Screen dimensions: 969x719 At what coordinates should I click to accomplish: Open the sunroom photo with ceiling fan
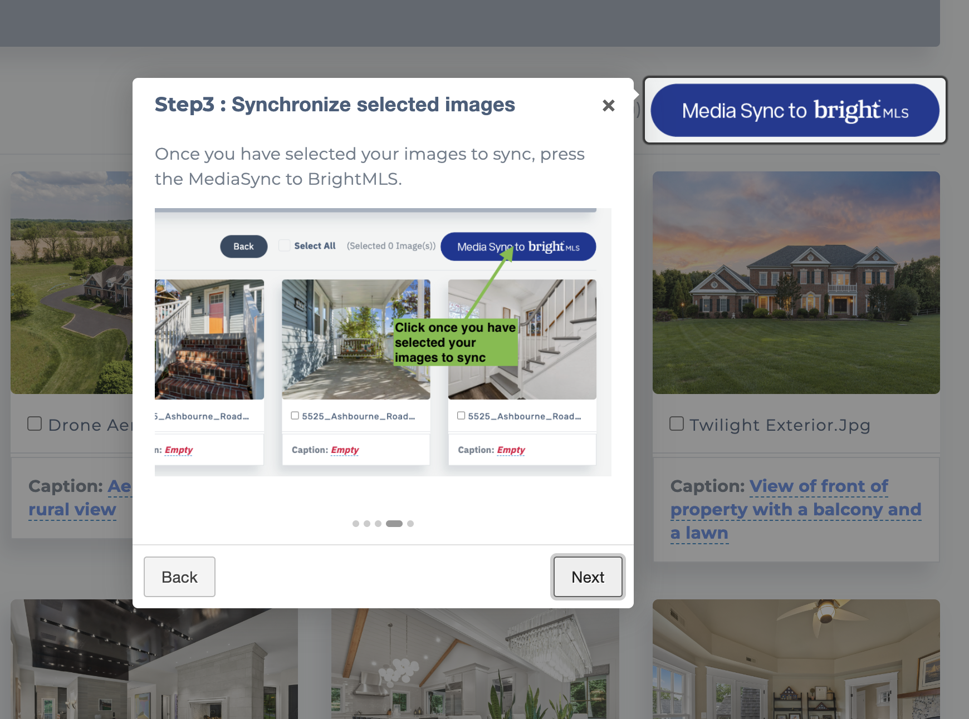tap(796, 659)
